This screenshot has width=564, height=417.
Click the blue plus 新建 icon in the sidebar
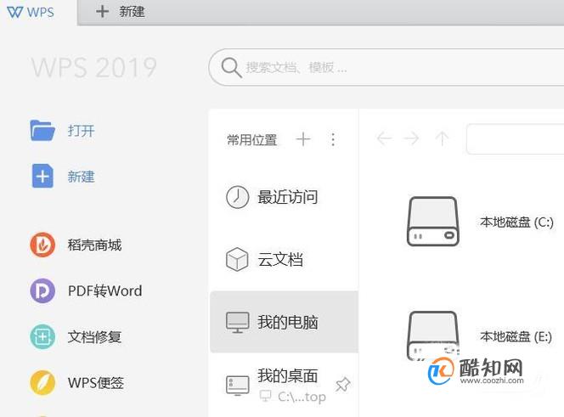pyautogui.click(x=42, y=176)
